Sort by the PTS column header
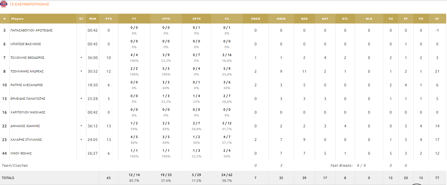Image resolution: width=447 pixels, height=185 pixels. coord(109,19)
